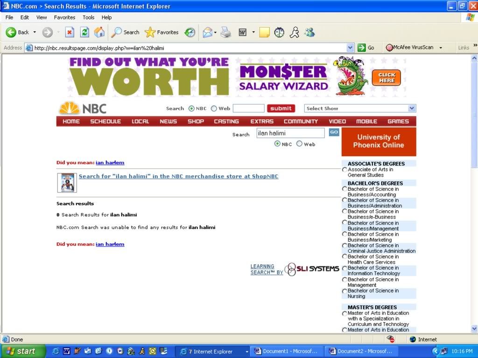Open the McAfee VirusScan dropdown arrow
478x358 pixels.
[x=441, y=48]
